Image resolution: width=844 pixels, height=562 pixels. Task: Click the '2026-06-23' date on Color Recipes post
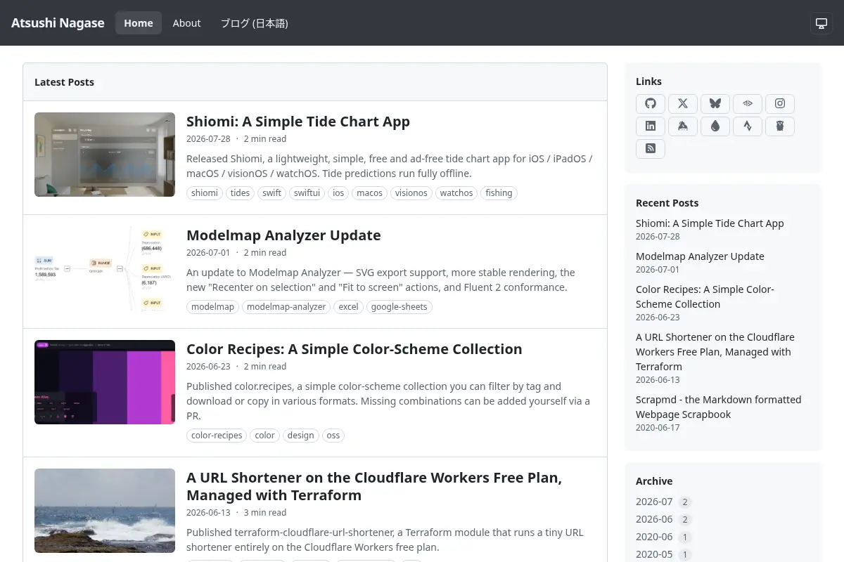coord(208,367)
